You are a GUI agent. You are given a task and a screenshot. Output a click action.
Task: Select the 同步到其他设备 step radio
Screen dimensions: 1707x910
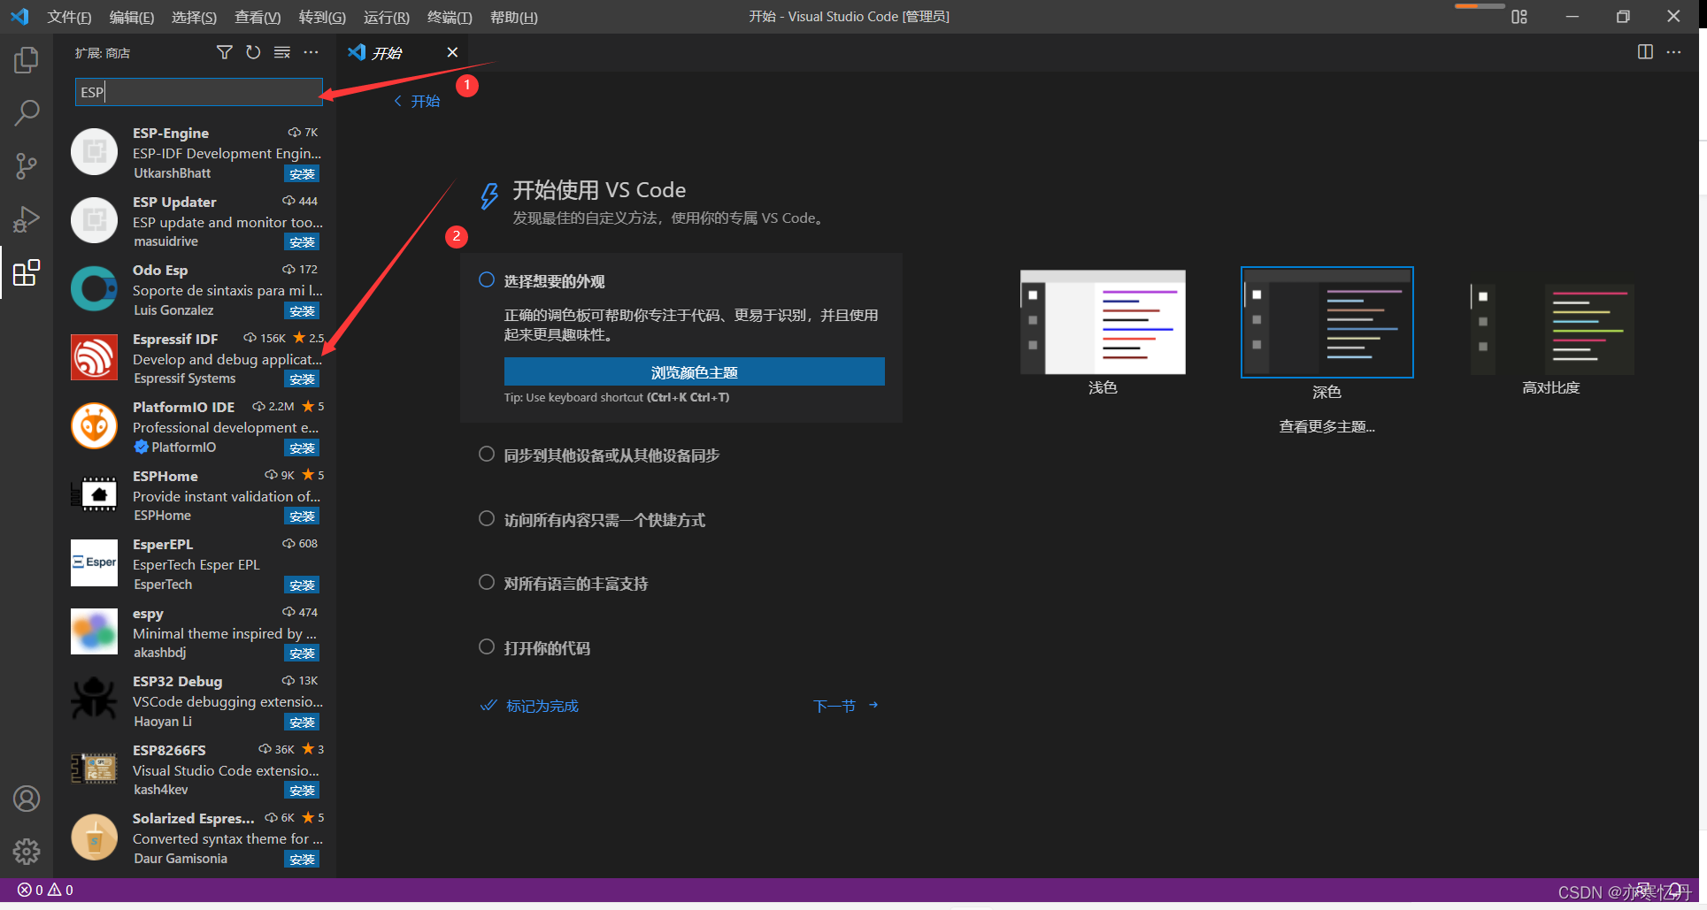[487, 455]
